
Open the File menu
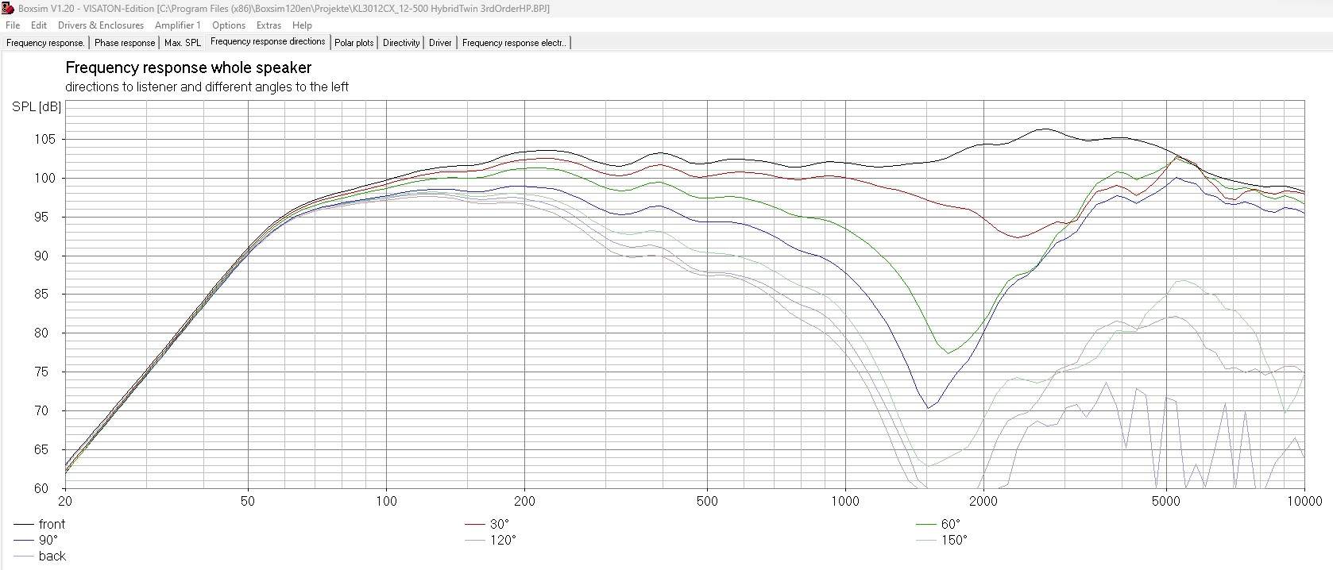[x=13, y=25]
